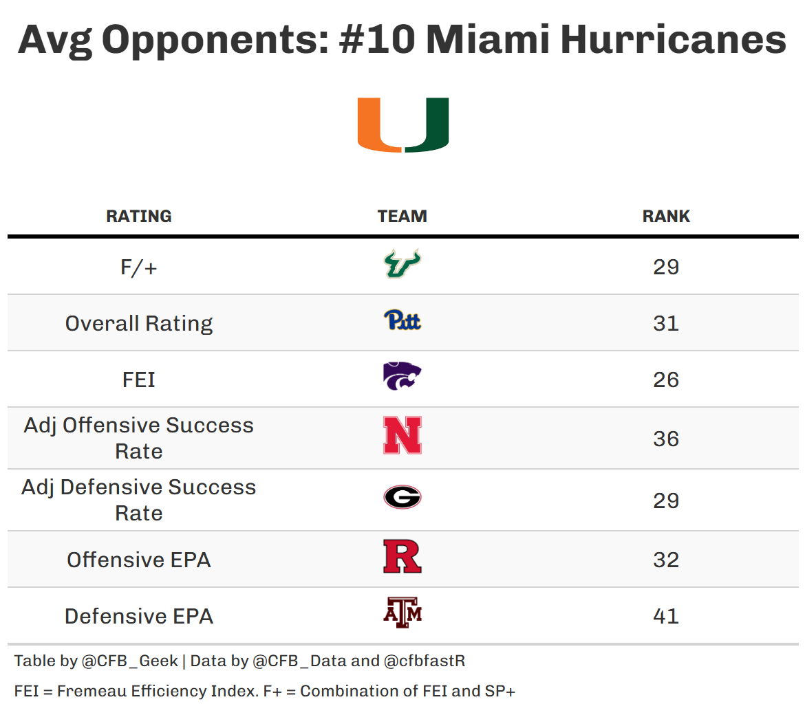Click Adj Offensive Success Rate label
Screen dimensions: 805x715
139,438
